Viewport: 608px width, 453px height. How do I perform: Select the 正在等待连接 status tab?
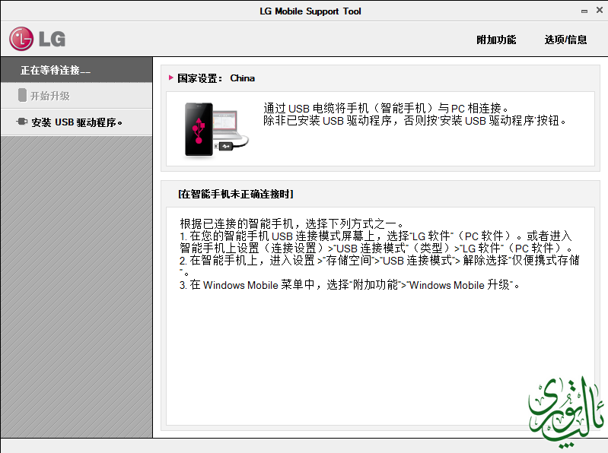(x=76, y=70)
